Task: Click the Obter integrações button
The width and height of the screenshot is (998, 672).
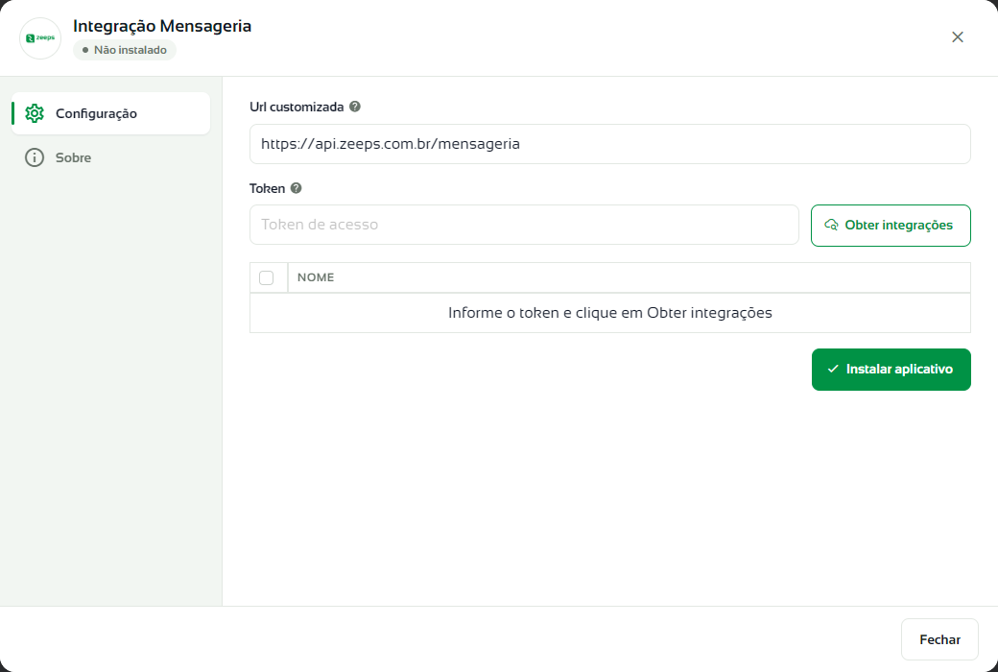Action: [x=891, y=226]
